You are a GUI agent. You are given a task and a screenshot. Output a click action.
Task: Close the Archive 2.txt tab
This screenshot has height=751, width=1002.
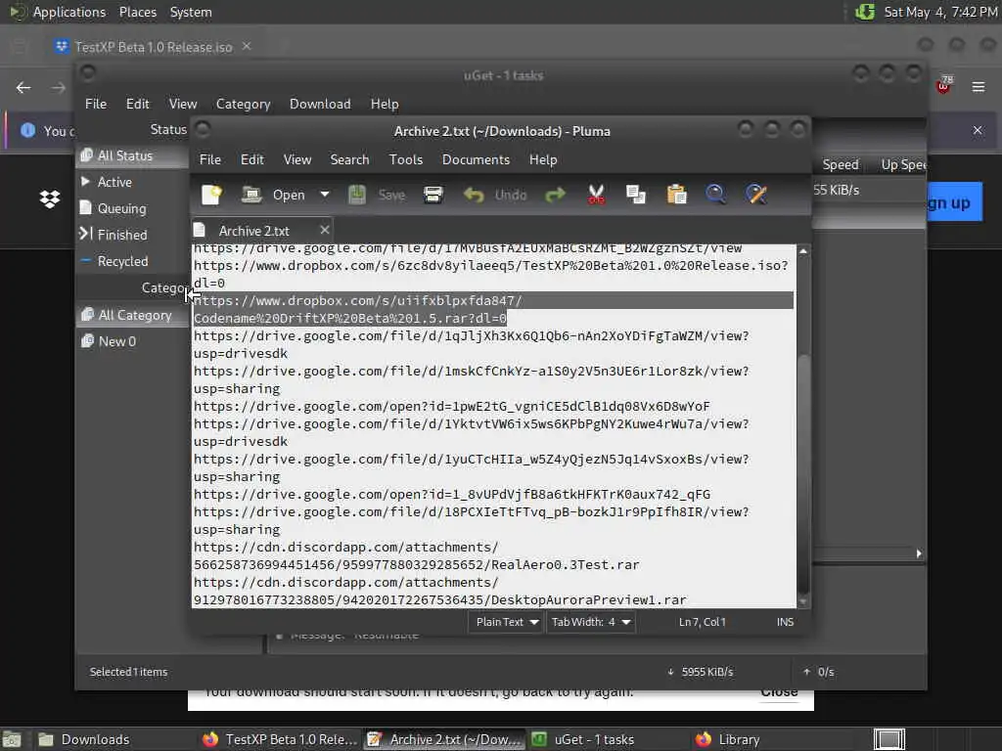point(325,230)
